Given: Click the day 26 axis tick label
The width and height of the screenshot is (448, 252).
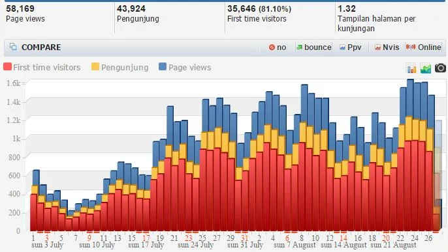Looking at the screenshot, I should 428,238.
